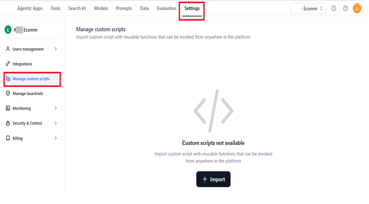Click the orange user avatar
This screenshot has width=369, height=204.
coord(357,9)
